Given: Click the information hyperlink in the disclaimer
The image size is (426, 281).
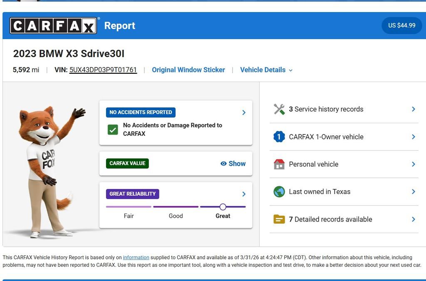Looking at the screenshot, I should [x=136, y=257].
